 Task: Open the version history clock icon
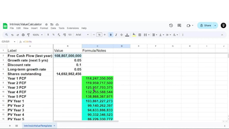tap(171, 25)
